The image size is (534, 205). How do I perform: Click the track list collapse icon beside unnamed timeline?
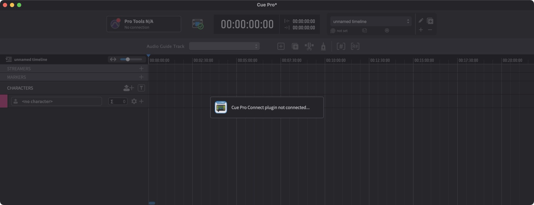pos(9,60)
